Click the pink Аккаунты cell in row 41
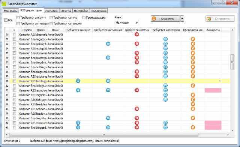240x147 pixels. pos(213,127)
